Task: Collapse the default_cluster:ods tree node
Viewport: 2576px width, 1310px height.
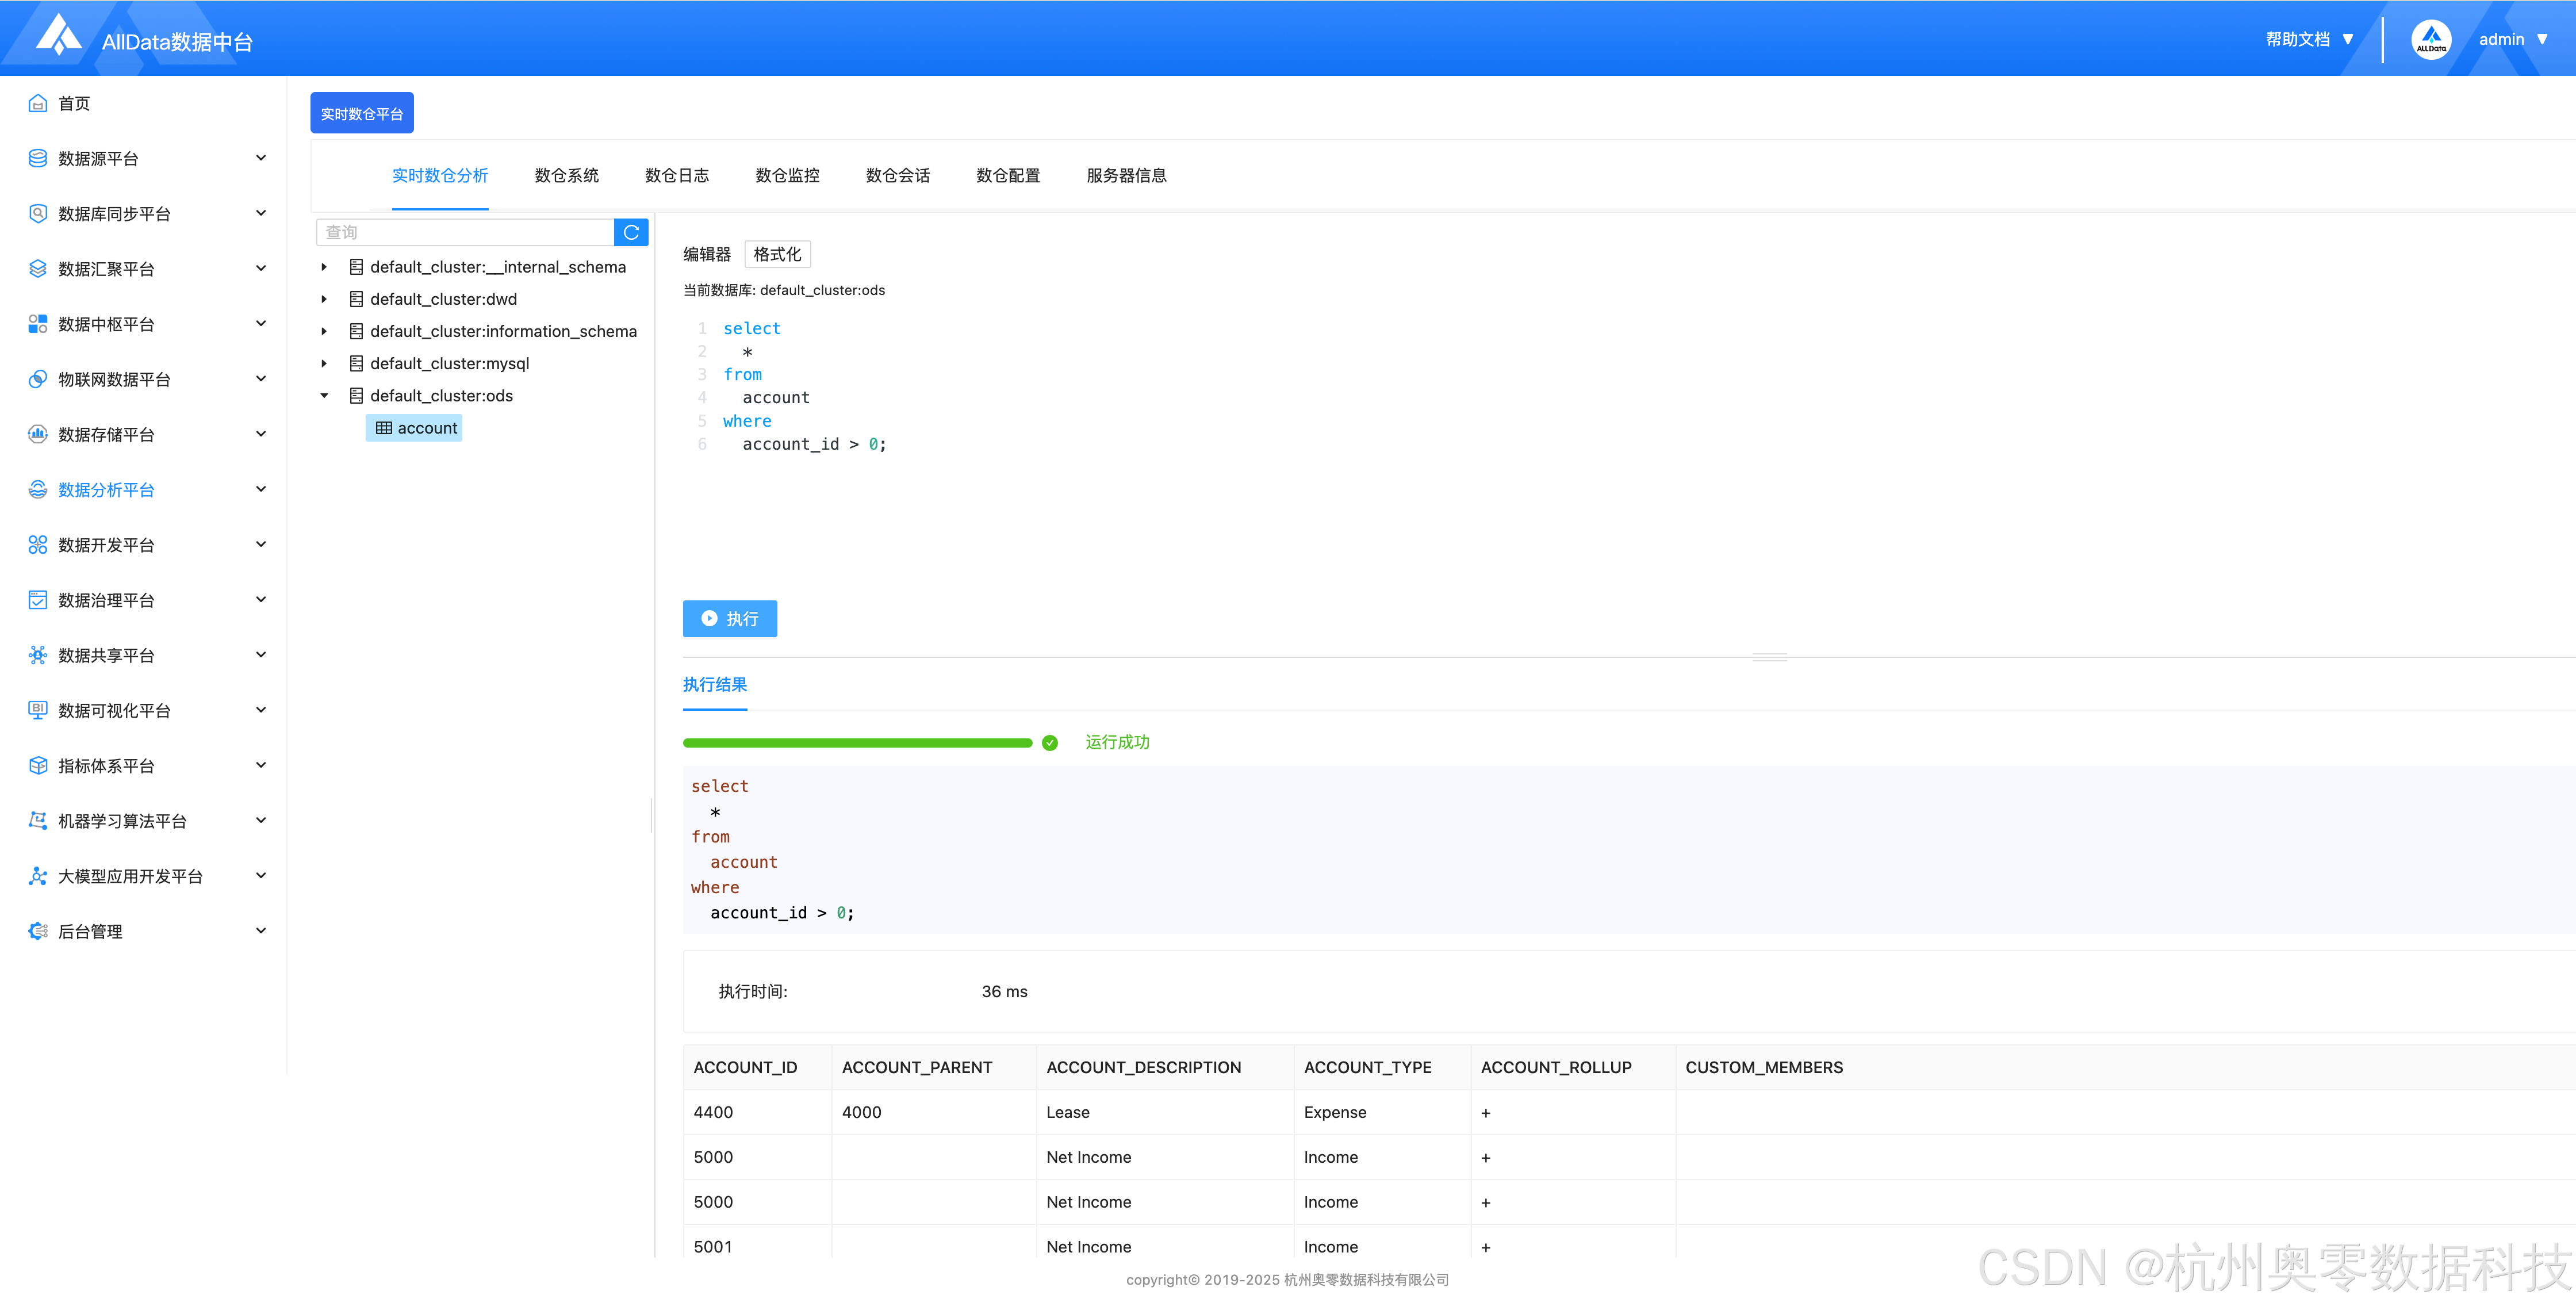Action: pos(324,396)
